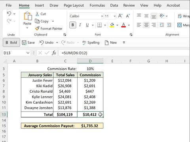Expand the borders style dropdown
Image resolution: width=190 pixels, height=142 pixels.
(105, 25)
